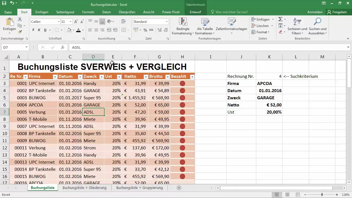Toggle italic formatting (K)
Screen dimensions: 352x198
tap(39, 30)
